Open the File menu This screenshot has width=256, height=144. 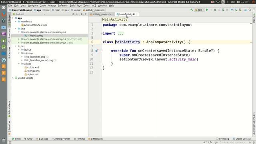pos(10,6)
